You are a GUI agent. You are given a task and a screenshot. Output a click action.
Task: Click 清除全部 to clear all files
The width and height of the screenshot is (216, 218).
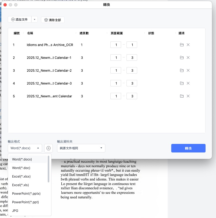[x=53, y=20]
